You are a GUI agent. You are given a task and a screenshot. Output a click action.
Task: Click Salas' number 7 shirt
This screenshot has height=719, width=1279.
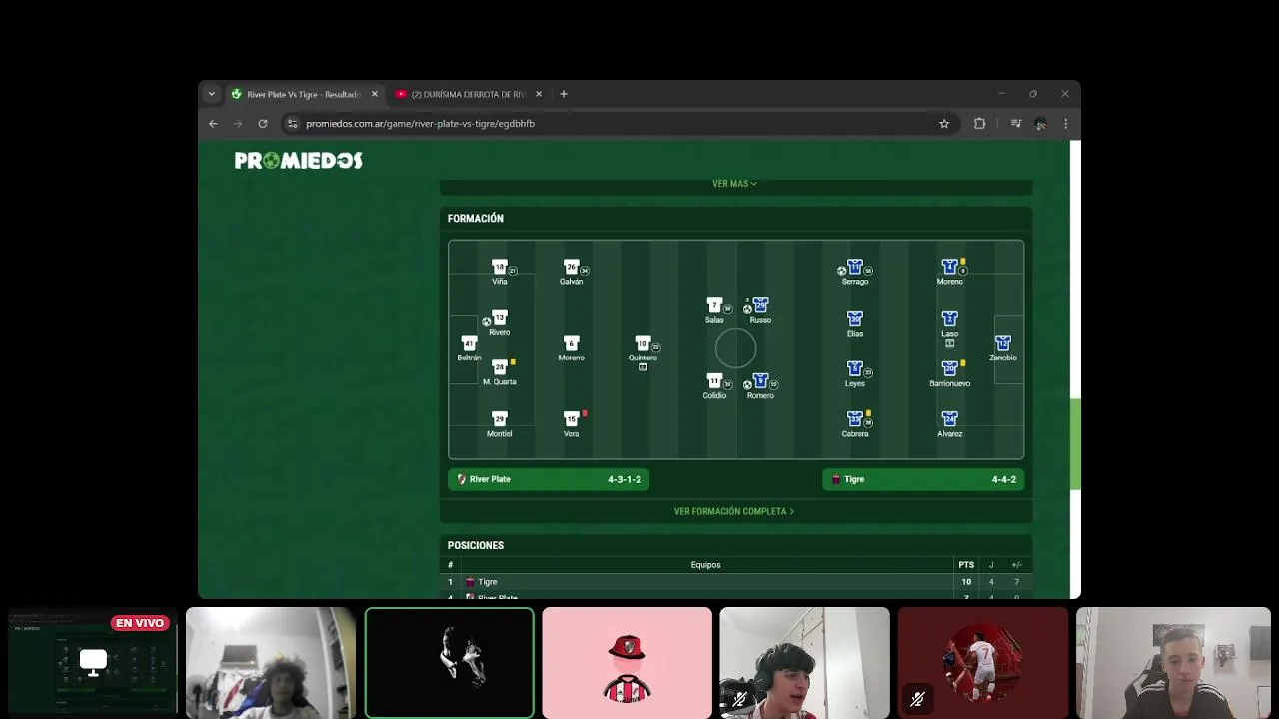714,305
